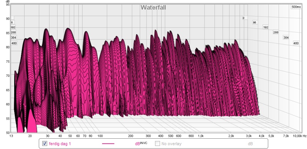This screenshot has height=149, width=307.
Task: Click the '55' dB axis label
Action: tap(8, 118)
